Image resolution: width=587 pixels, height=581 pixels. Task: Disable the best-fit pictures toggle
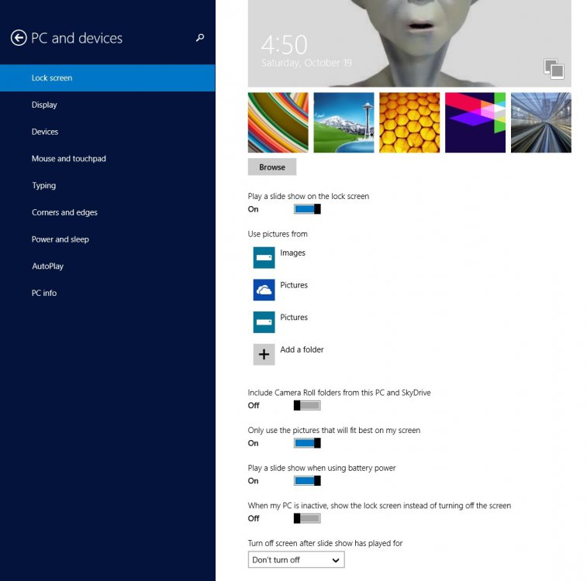tap(307, 443)
